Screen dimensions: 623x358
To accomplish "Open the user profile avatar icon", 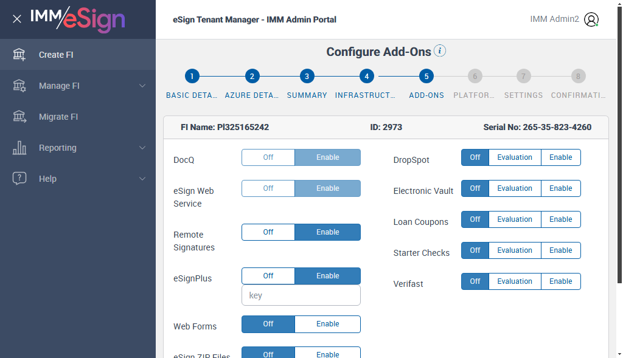I will click(x=591, y=19).
